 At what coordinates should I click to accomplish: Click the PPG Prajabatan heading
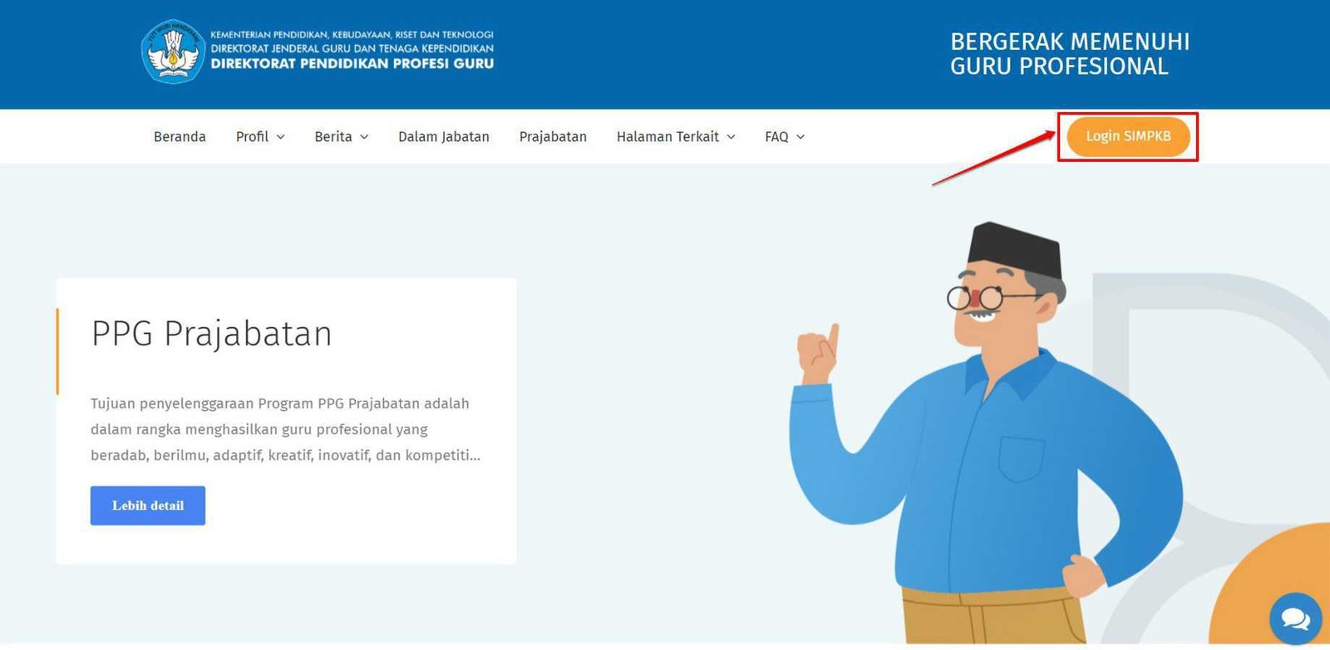point(212,334)
